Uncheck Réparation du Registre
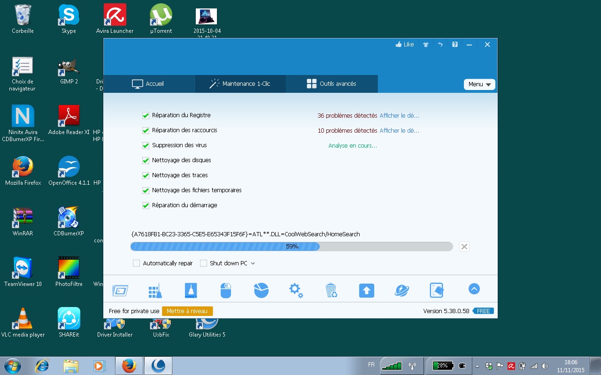This screenshot has width=601, height=375. click(x=146, y=115)
